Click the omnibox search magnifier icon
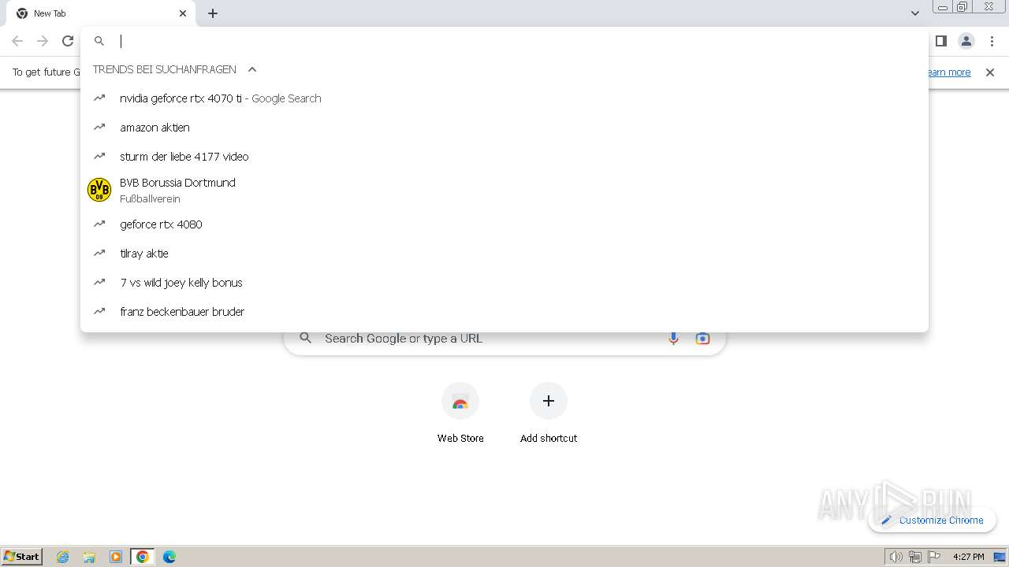 pos(99,41)
